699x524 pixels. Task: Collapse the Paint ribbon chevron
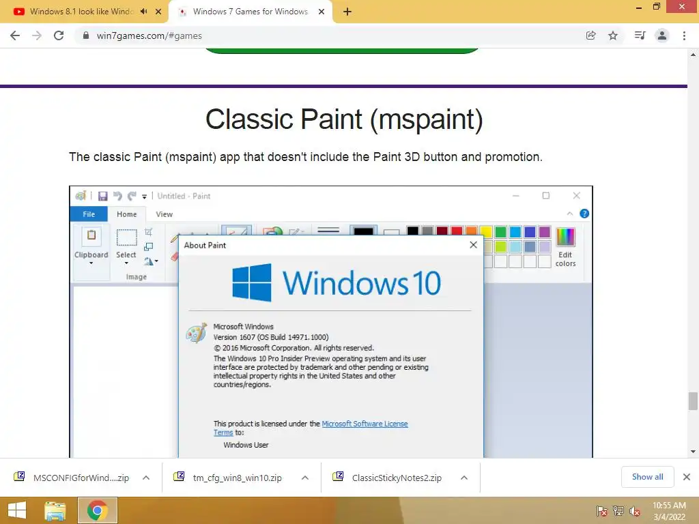pos(570,214)
